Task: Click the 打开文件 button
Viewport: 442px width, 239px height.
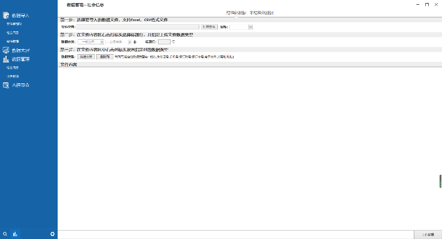Action: point(209,27)
